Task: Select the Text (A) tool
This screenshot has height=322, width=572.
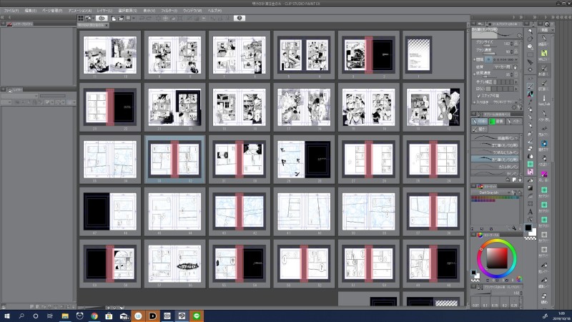Action: click(x=530, y=211)
